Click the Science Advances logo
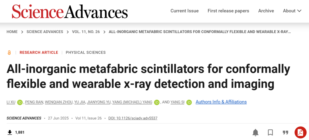The height and width of the screenshot is (140, 309). click(x=70, y=11)
